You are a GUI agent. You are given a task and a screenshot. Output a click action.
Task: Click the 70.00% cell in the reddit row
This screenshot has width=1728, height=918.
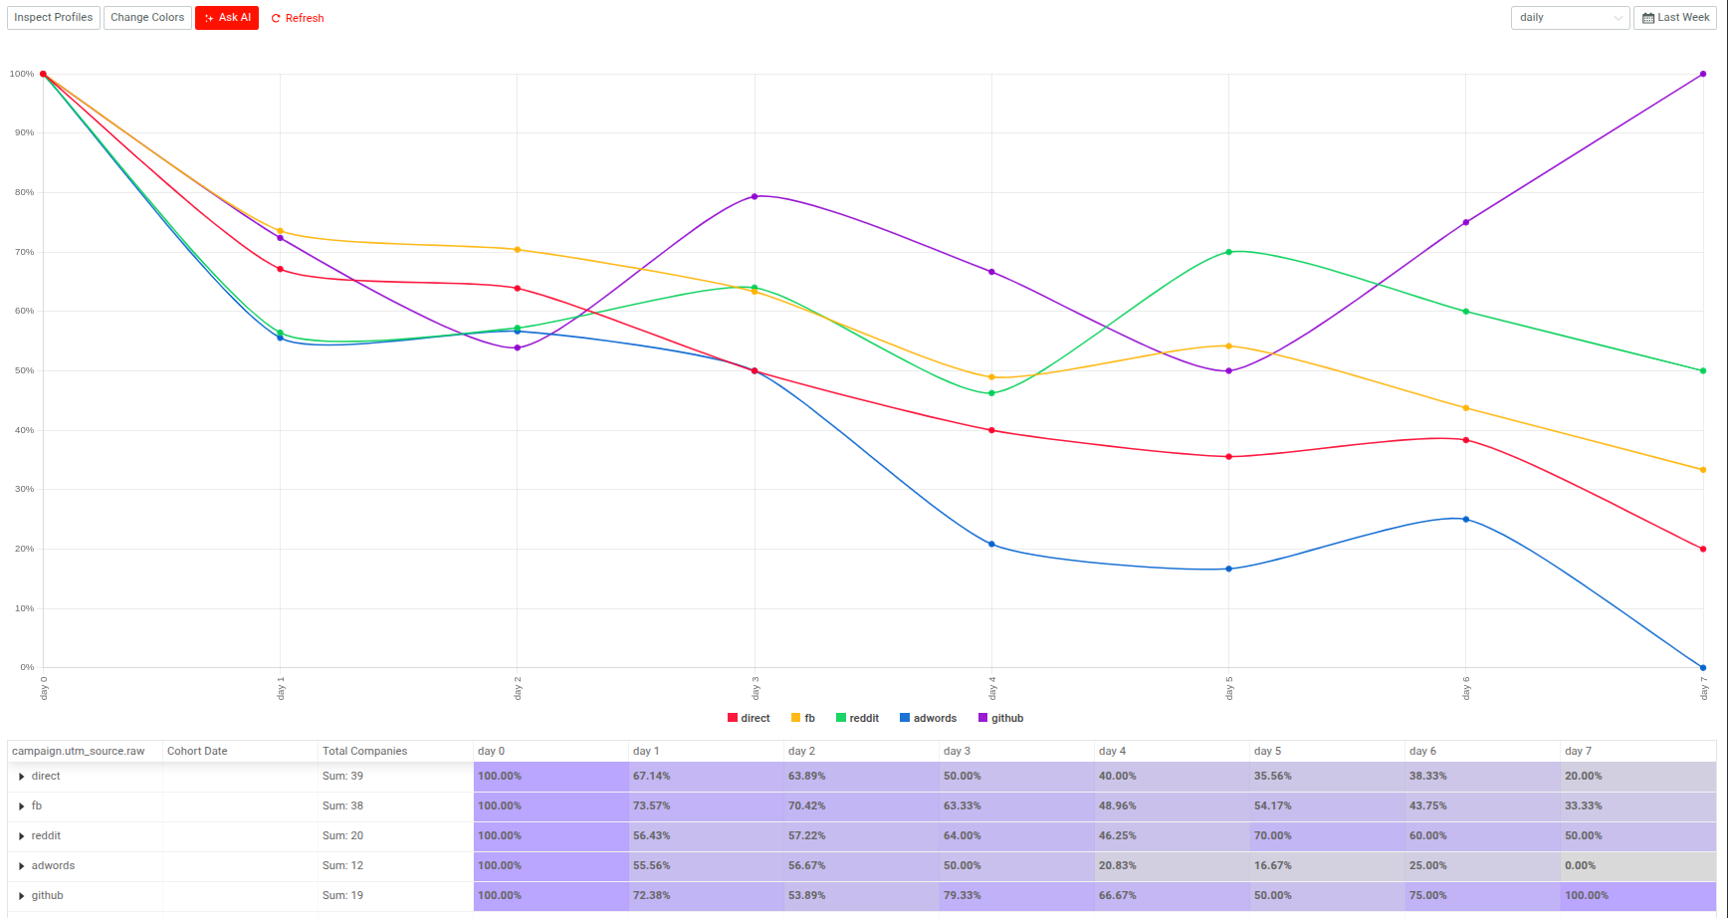coord(1272,835)
